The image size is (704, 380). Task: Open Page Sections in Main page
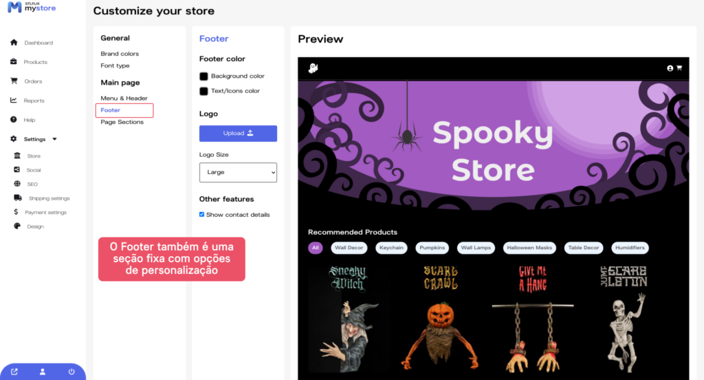122,122
